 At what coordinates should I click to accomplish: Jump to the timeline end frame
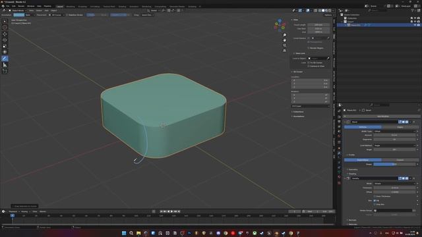(179, 211)
